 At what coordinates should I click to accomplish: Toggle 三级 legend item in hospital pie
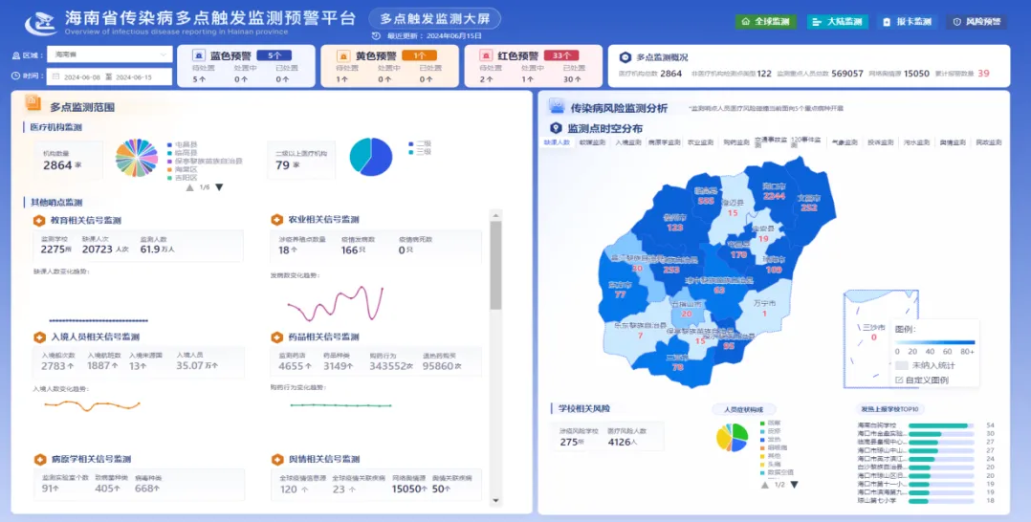point(420,152)
